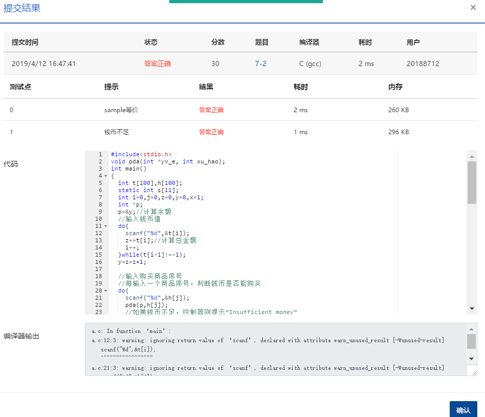Screen dimensions: 485x417
Task: Click the memory value 260 KB
Action: 399,110
